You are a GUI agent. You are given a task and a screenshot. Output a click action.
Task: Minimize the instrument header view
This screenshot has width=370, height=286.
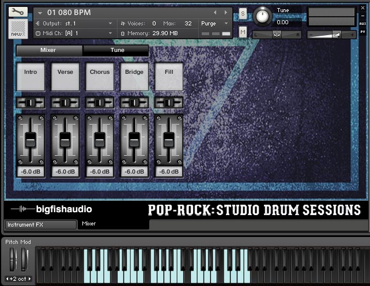click(x=363, y=16)
